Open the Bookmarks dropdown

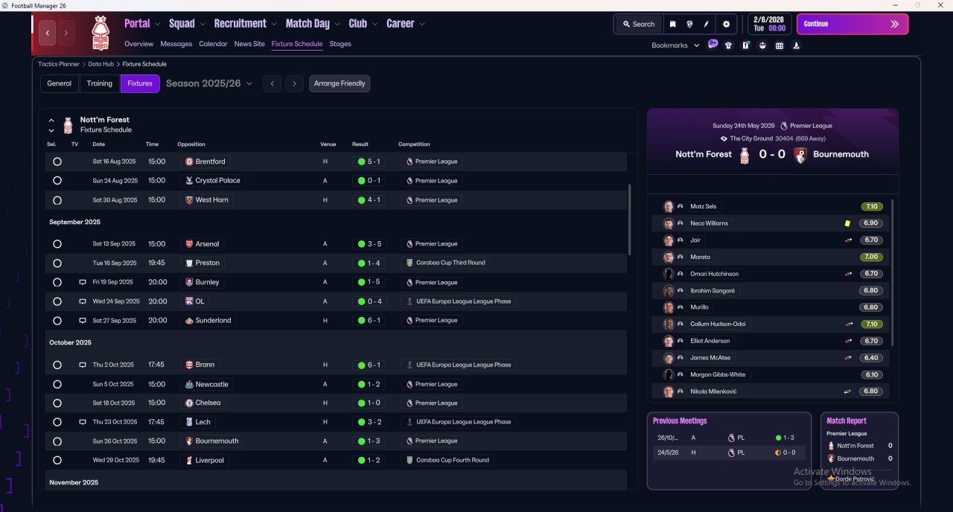coord(676,45)
